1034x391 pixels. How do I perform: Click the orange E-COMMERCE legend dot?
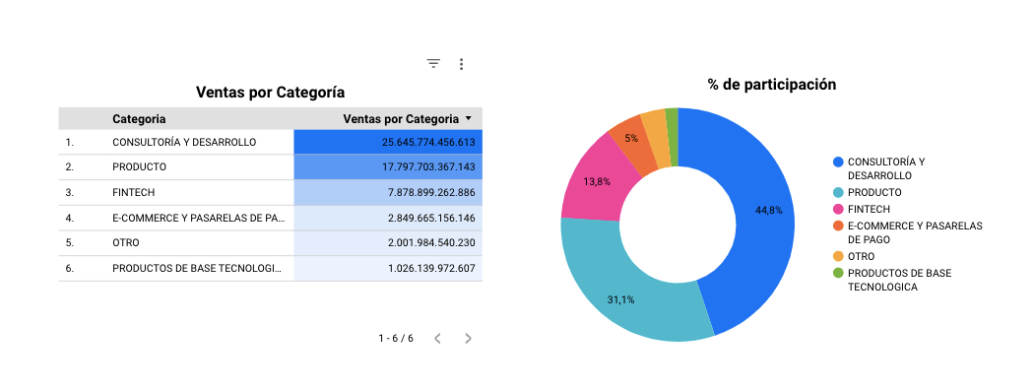(x=838, y=226)
